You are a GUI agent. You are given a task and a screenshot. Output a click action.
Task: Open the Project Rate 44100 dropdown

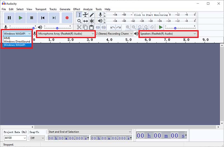pyautogui.click(x=15, y=138)
